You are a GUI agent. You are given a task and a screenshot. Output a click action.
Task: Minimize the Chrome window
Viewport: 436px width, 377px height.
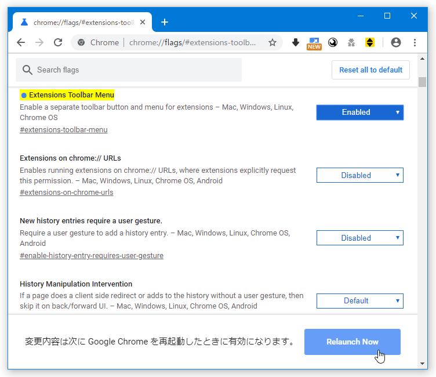(361, 16)
